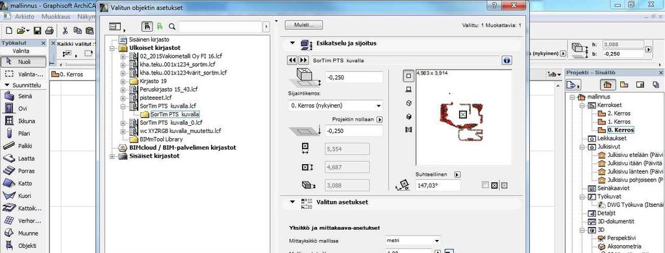Click the previous object double-arrow button
This screenshot has height=253, width=665.
point(292,60)
